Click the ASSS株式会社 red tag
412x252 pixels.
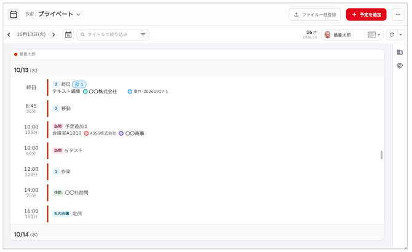pyautogui.click(x=100, y=133)
